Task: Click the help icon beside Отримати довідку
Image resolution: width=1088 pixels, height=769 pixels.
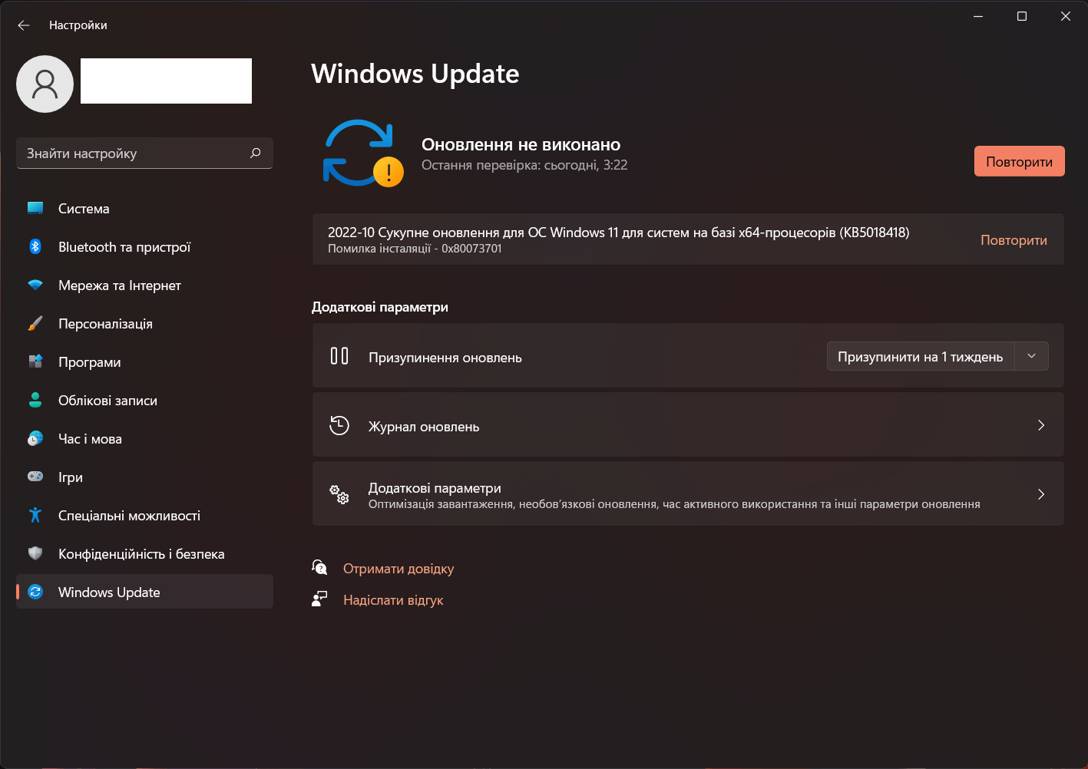Action: coord(319,568)
